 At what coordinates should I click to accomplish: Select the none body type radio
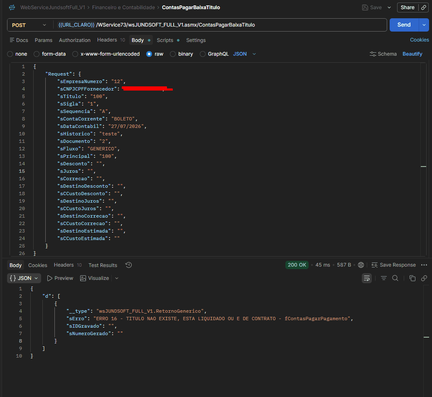(10, 54)
